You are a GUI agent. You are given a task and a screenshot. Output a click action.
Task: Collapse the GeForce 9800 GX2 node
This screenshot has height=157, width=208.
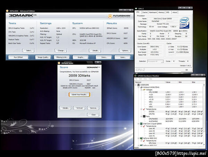click(x=138, y=138)
